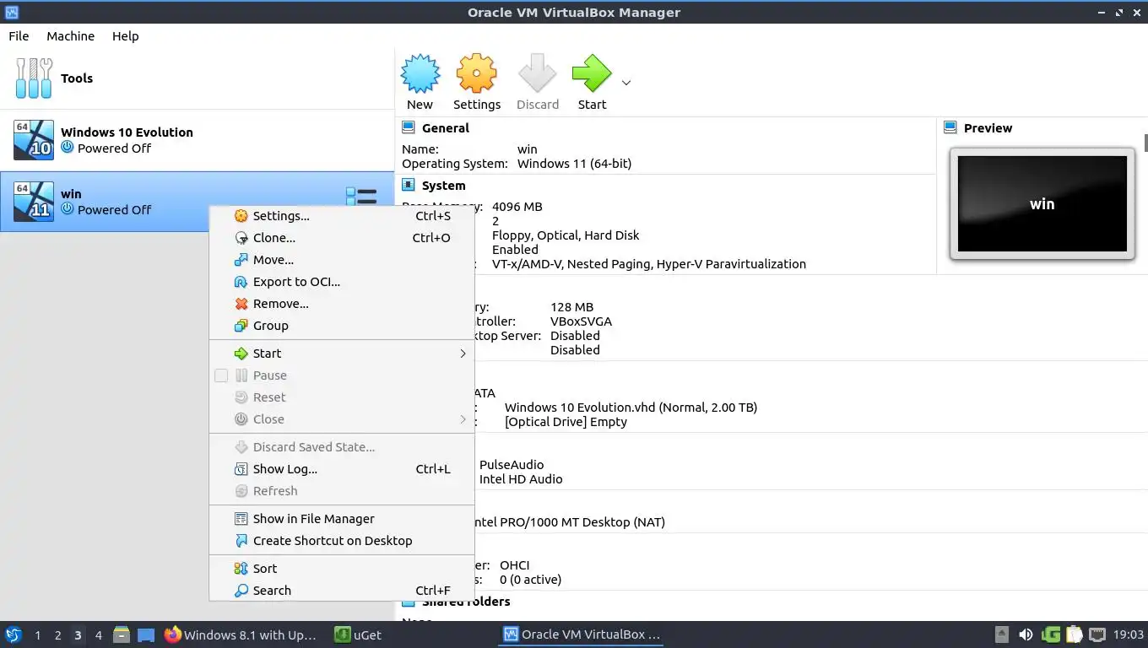Choose Group in the context menu

[x=342, y=326]
